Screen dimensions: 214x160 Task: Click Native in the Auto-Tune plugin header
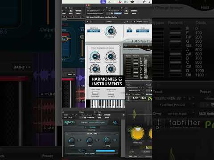click(134, 13)
